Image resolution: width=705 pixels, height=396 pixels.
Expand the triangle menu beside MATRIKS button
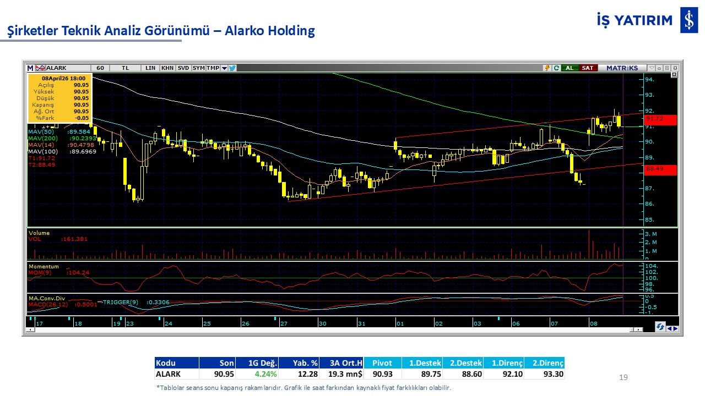point(652,68)
